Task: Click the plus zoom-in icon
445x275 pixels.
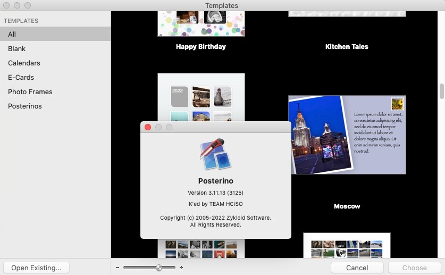Action: coord(181,268)
